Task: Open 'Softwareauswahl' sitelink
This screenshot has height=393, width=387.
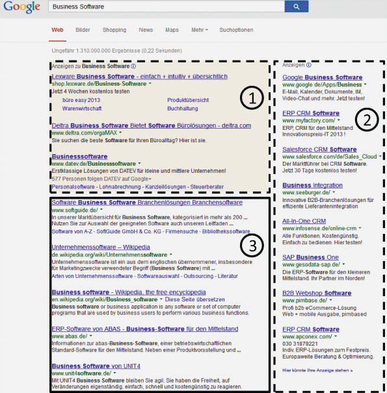Action: point(158,276)
